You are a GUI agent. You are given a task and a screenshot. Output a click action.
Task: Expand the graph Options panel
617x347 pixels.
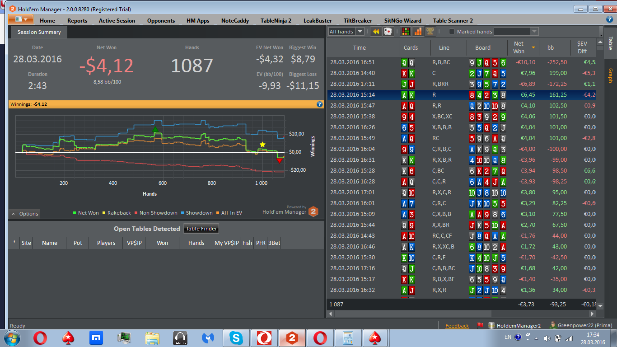[x=24, y=214]
